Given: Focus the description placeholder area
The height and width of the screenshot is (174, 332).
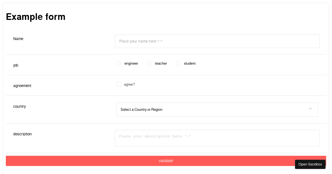Looking at the screenshot, I should click(155, 136).
